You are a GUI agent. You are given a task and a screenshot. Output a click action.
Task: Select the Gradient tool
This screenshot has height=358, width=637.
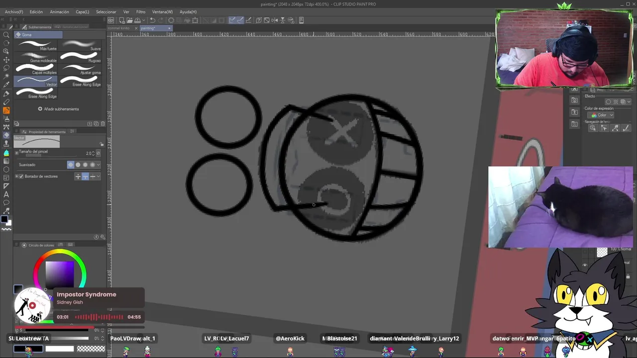(x=6, y=161)
